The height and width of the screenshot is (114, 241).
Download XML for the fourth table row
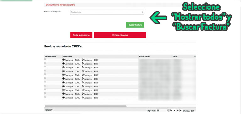coord(71,71)
